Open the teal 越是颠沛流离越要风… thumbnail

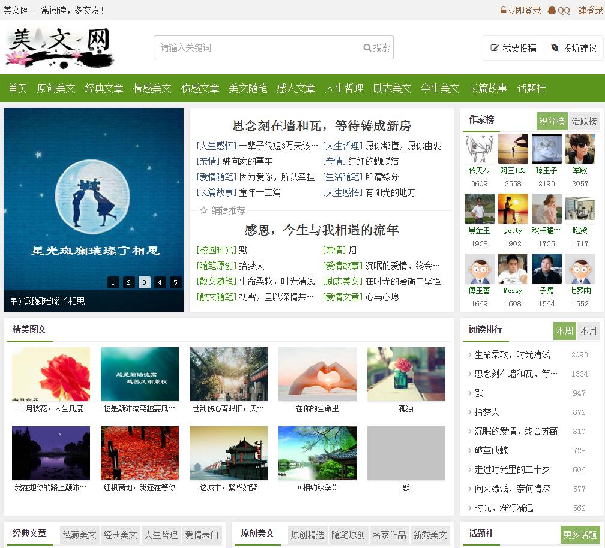click(140, 374)
